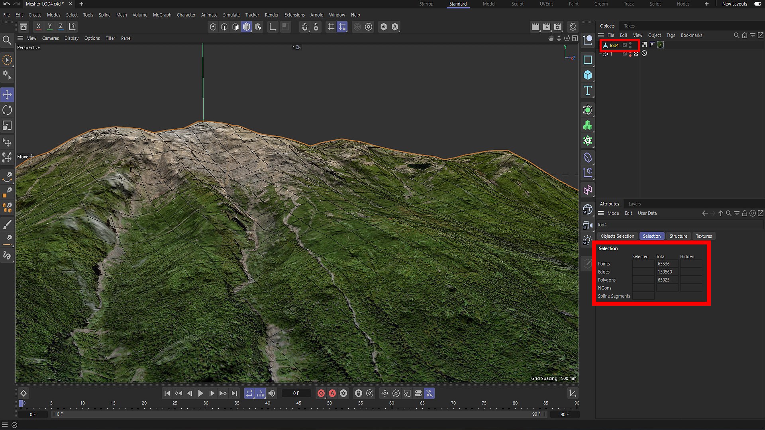Select the lod4 object in Object Manager
The height and width of the screenshot is (430, 765).
(614, 45)
